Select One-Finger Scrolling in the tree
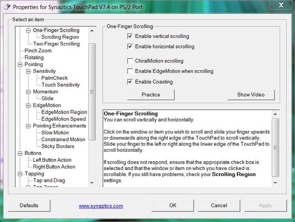 [56, 30]
